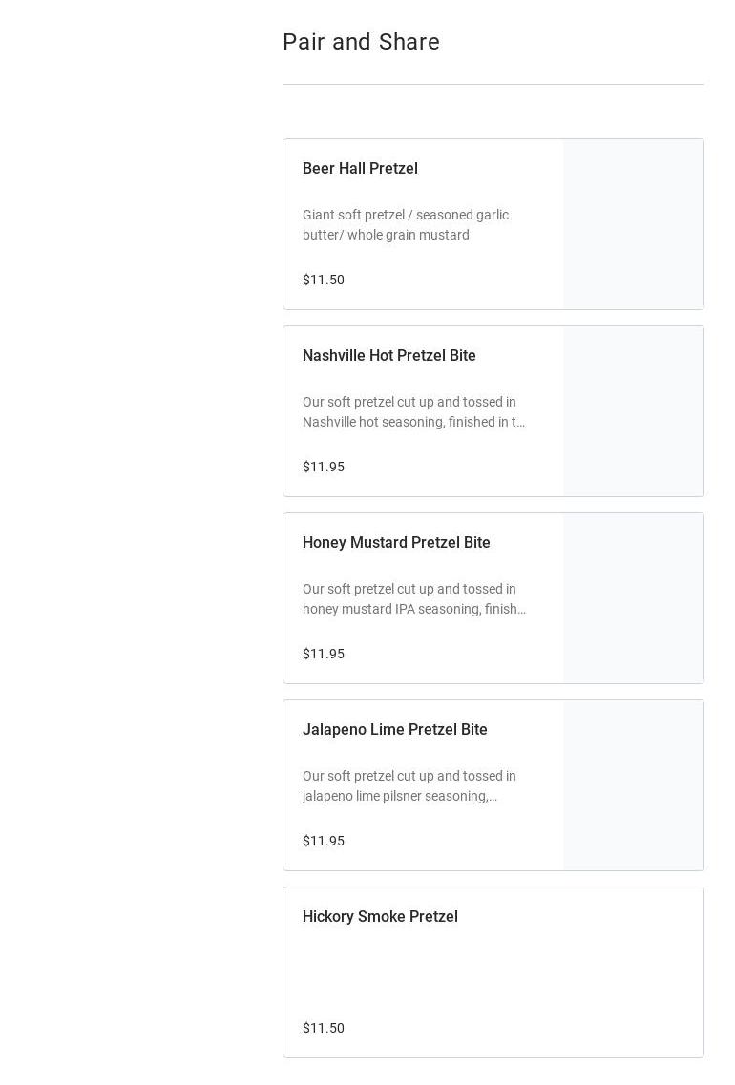Click the Pair and Share section heading

(x=361, y=42)
